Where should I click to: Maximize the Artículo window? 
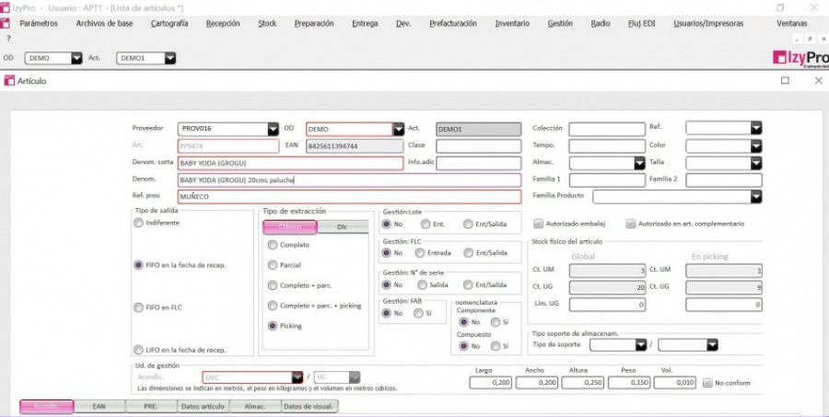[785, 80]
